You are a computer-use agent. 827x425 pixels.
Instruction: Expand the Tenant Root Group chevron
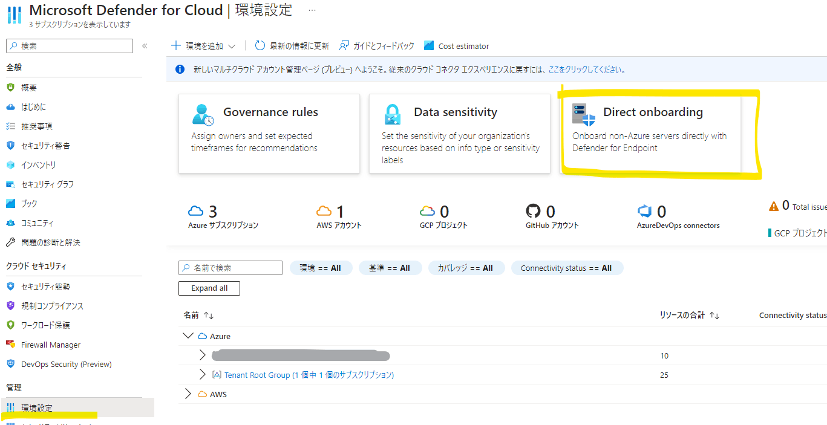[x=203, y=375]
